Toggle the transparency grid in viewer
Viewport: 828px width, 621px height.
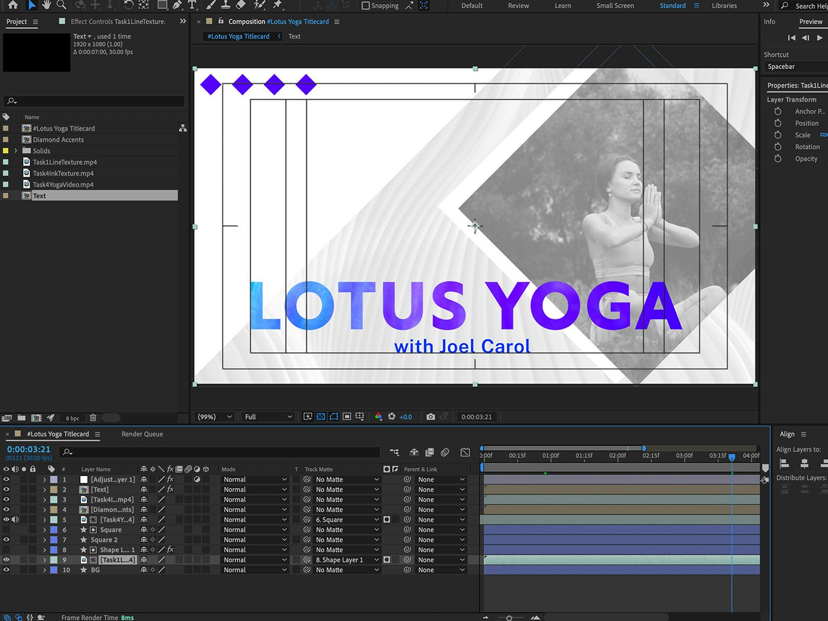coord(321,417)
